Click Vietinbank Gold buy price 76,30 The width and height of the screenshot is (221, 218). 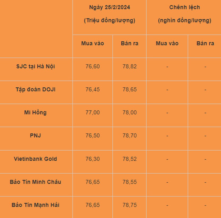pyautogui.click(x=92, y=159)
